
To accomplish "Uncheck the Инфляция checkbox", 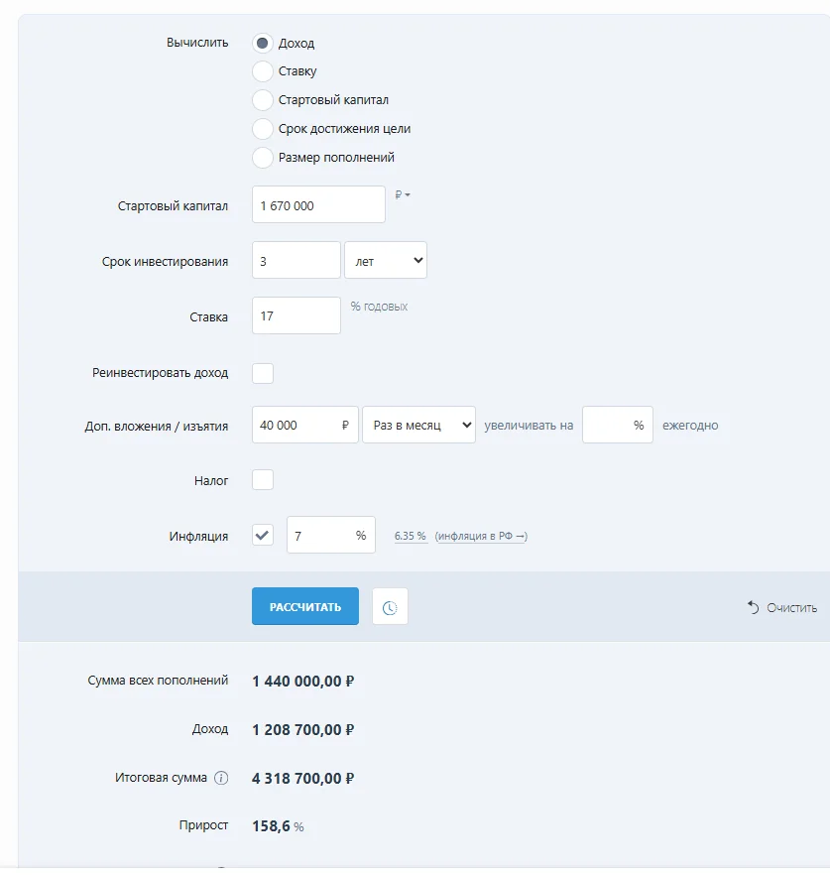I will click(x=263, y=535).
